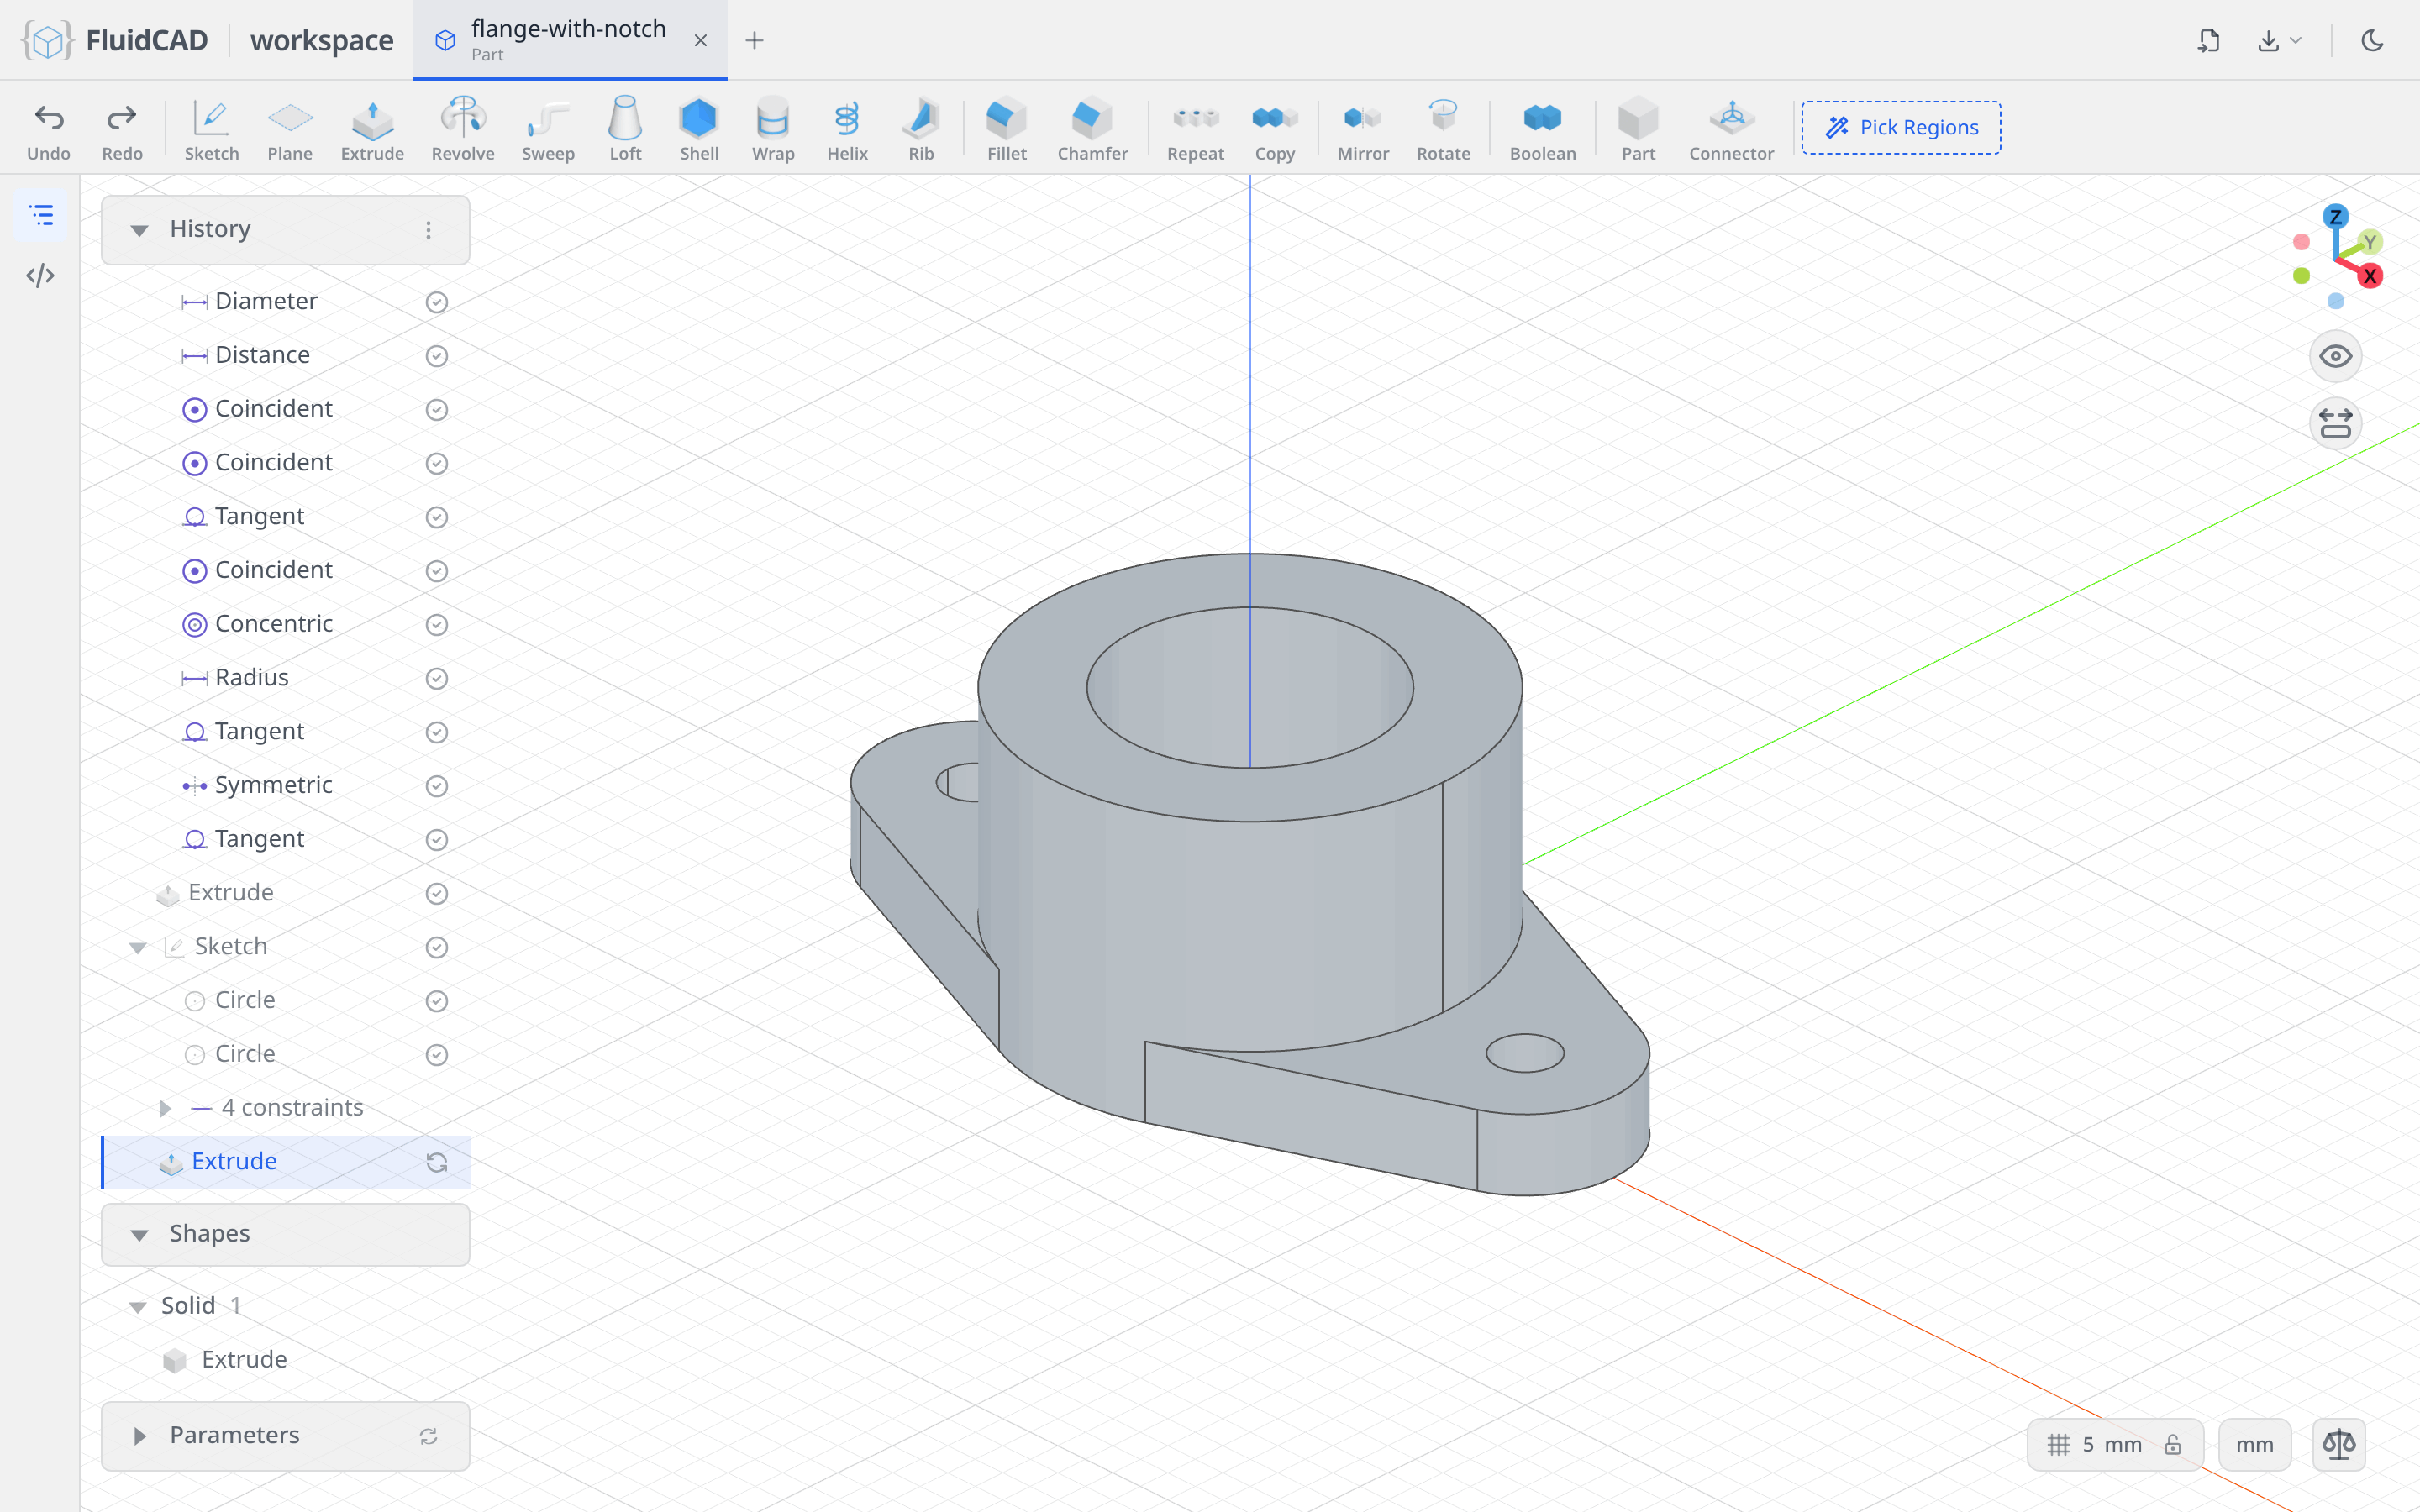Expand the 4 constraints group
This screenshot has width=2420, height=1512.
pos(165,1108)
